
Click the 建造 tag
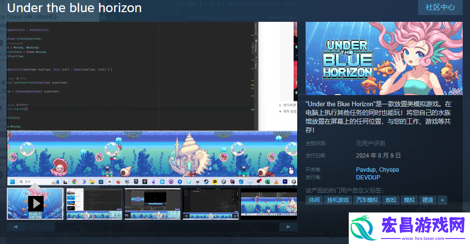coord(427,200)
